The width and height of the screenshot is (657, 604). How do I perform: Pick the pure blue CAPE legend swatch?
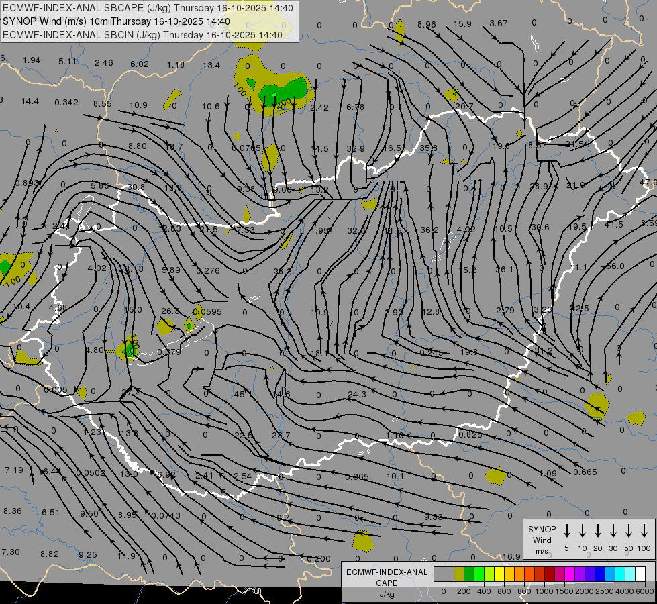pyautogui.click(x=599, y=574)
